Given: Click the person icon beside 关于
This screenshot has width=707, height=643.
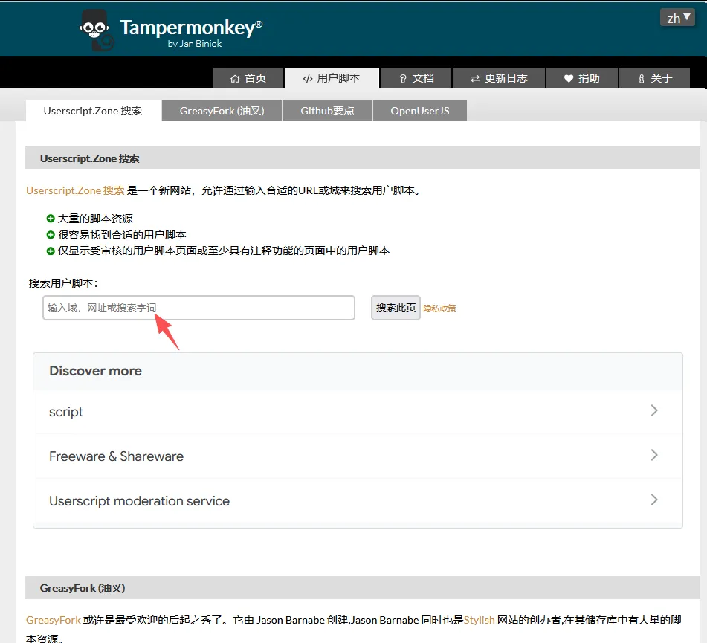Looking at the screenshot, I should click(641, 79).
